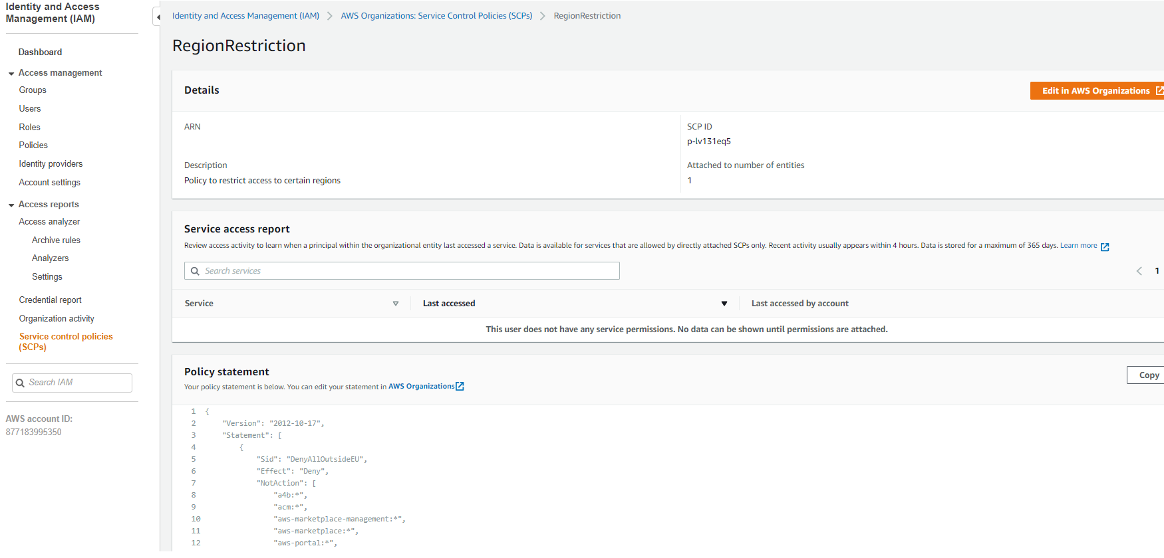Focus the Search IAM field
This screenshot has height=558, width=1164.
72,383
